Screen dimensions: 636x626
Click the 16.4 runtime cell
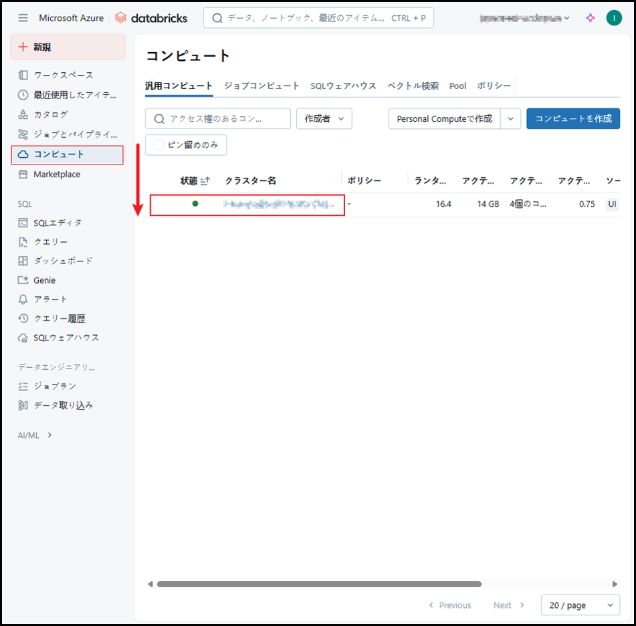pos(443,204)
